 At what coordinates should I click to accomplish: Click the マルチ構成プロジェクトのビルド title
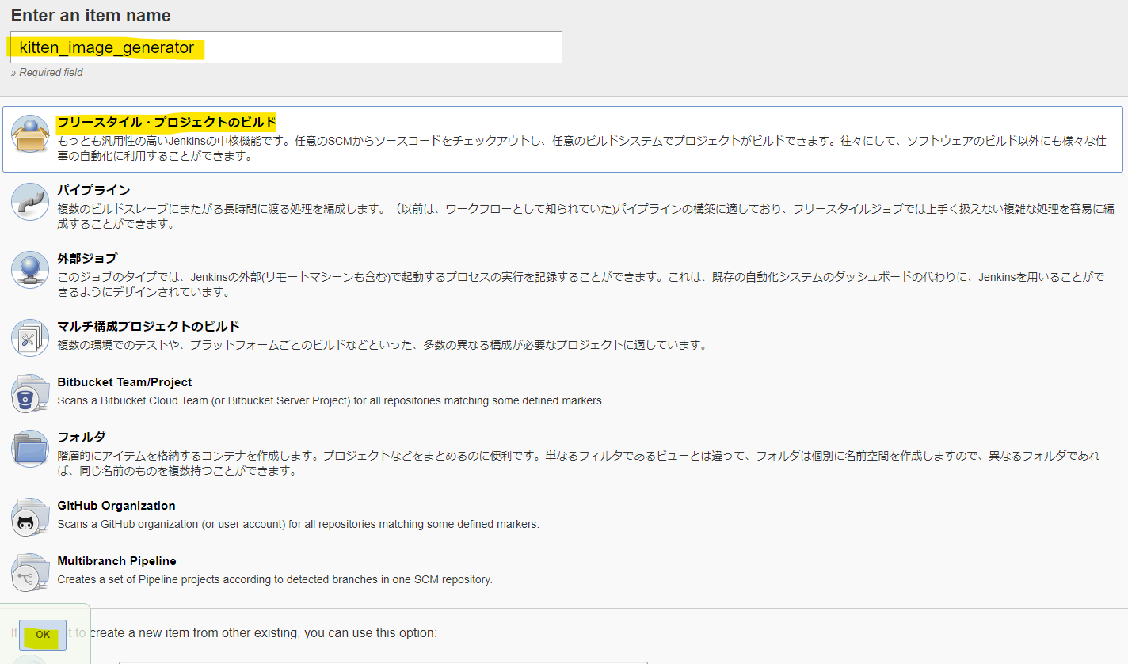(x=148, y=327)
